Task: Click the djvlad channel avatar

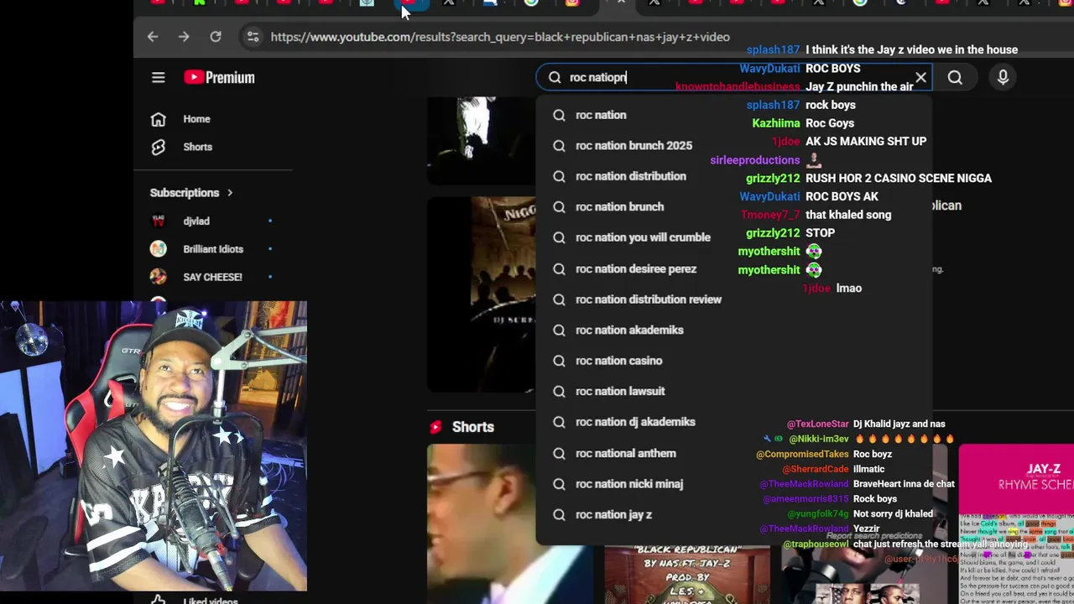Action: (x=158, y=221)
